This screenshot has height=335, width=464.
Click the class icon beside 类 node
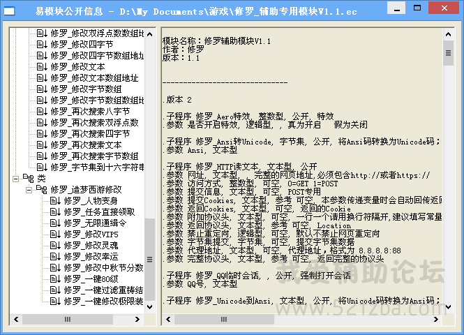(x=29, y=178)
